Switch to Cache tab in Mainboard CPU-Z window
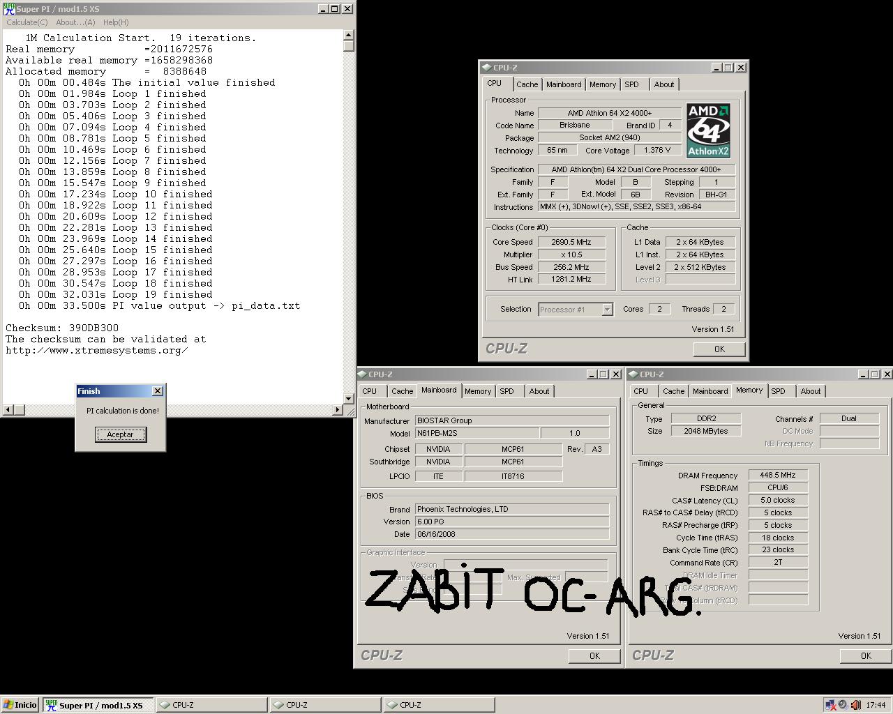The height and width of the screenshot is (714, 893). point(402,391)
